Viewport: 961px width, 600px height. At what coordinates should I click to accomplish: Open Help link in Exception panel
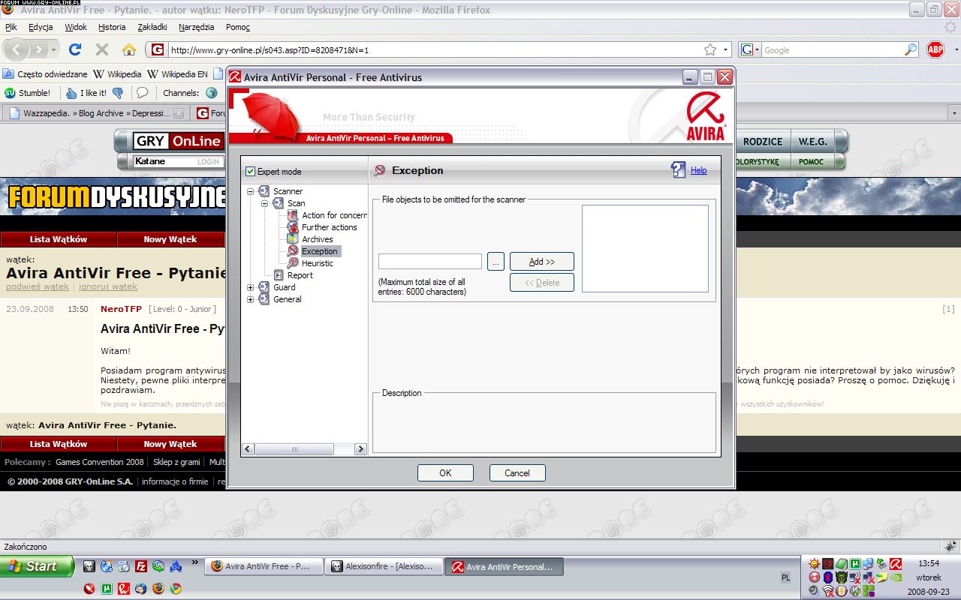click(699, 170)
